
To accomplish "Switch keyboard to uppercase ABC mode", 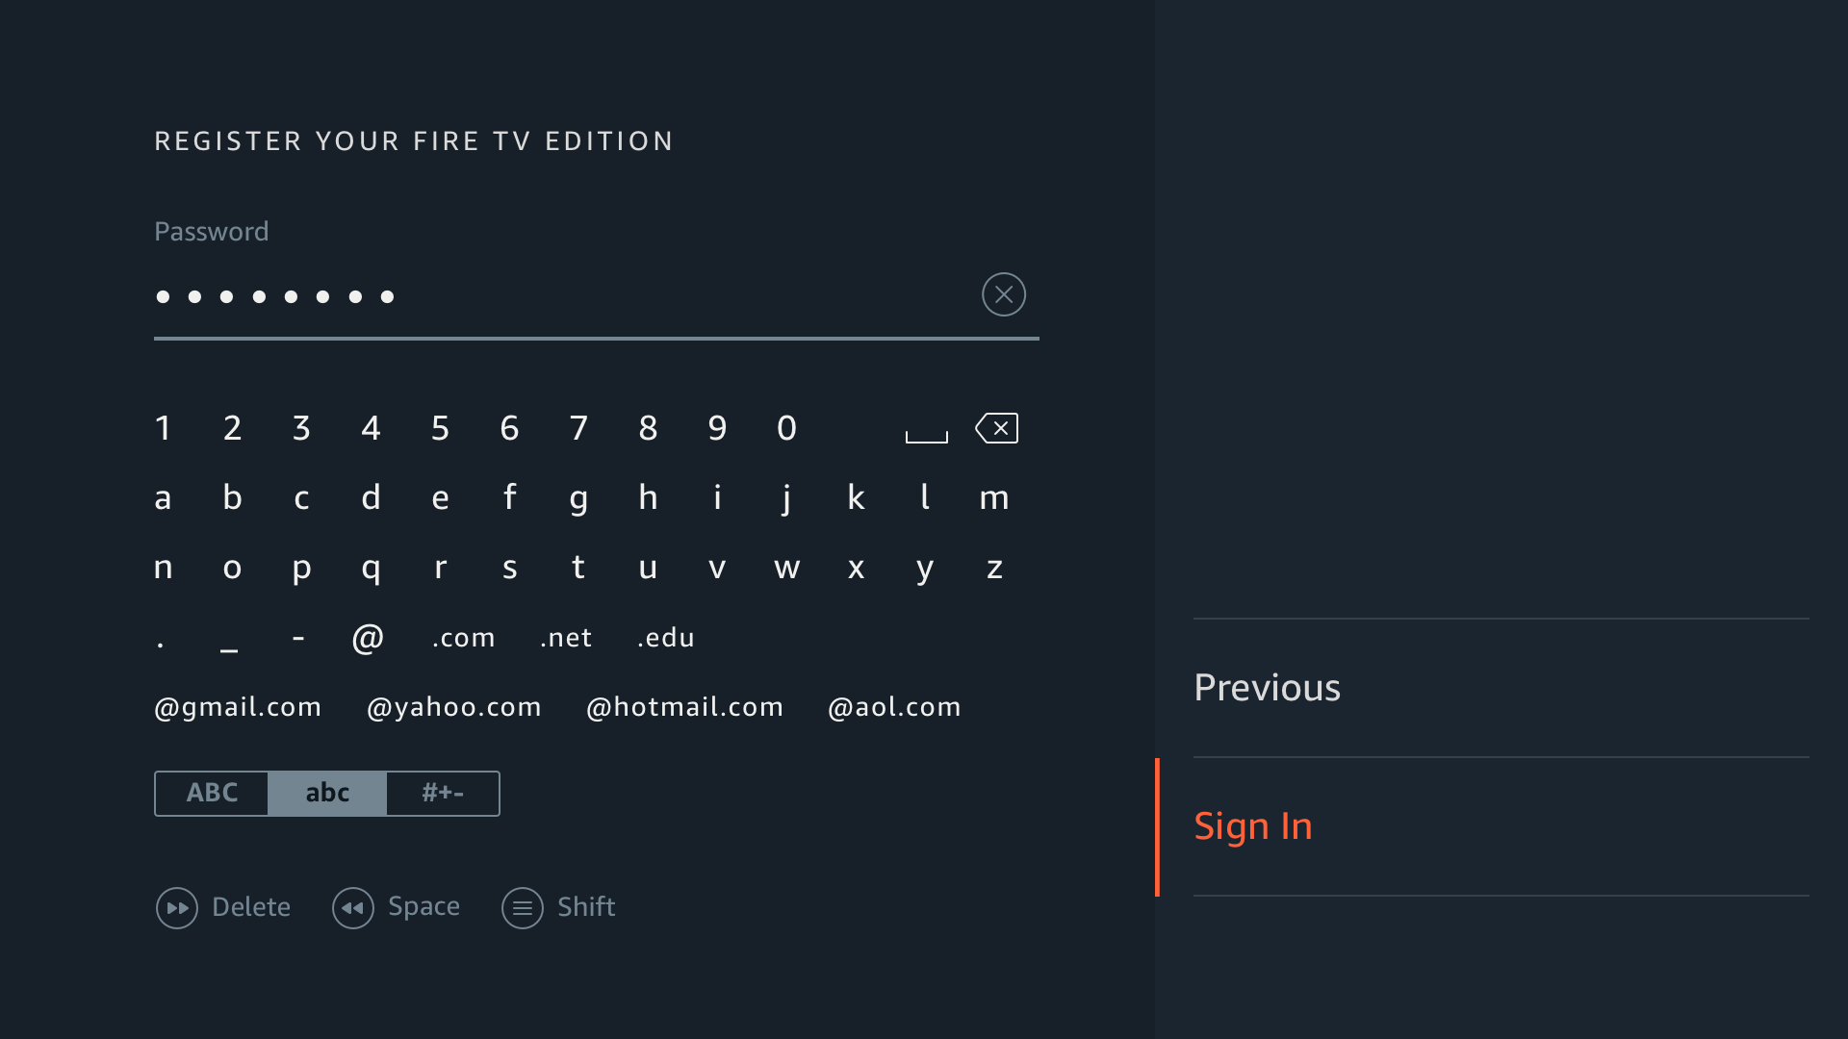I will click(x=212, y=793).
